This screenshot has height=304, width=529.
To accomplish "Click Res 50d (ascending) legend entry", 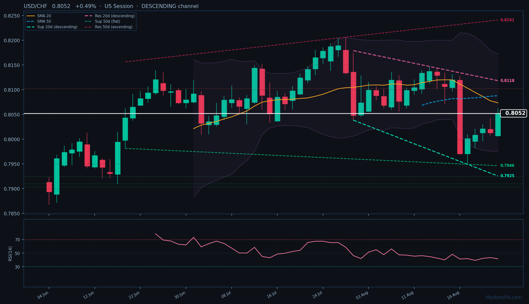I will (108, 27).
